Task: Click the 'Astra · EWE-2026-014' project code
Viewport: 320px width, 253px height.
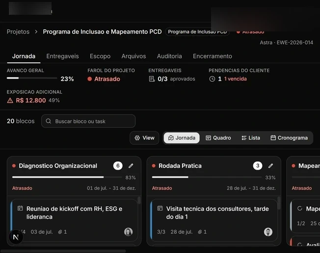Action: (x=286, y=42)
